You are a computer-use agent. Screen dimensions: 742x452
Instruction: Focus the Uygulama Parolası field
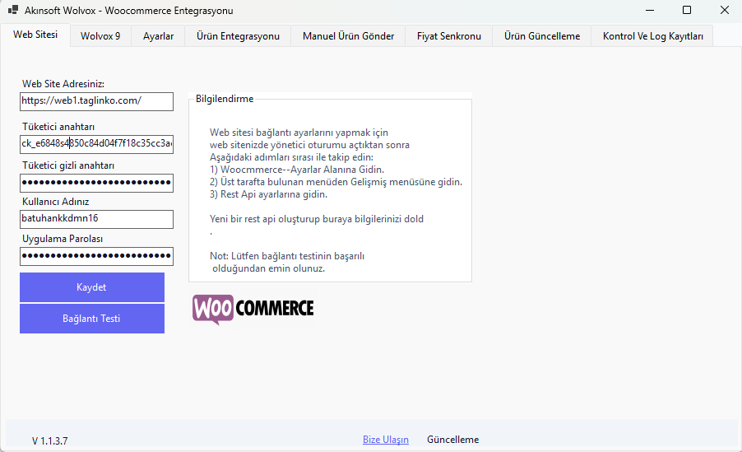point(96,256)
